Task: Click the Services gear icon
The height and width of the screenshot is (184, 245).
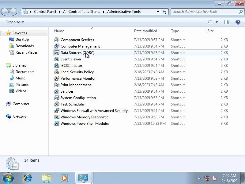Action: tap(57, 91)
